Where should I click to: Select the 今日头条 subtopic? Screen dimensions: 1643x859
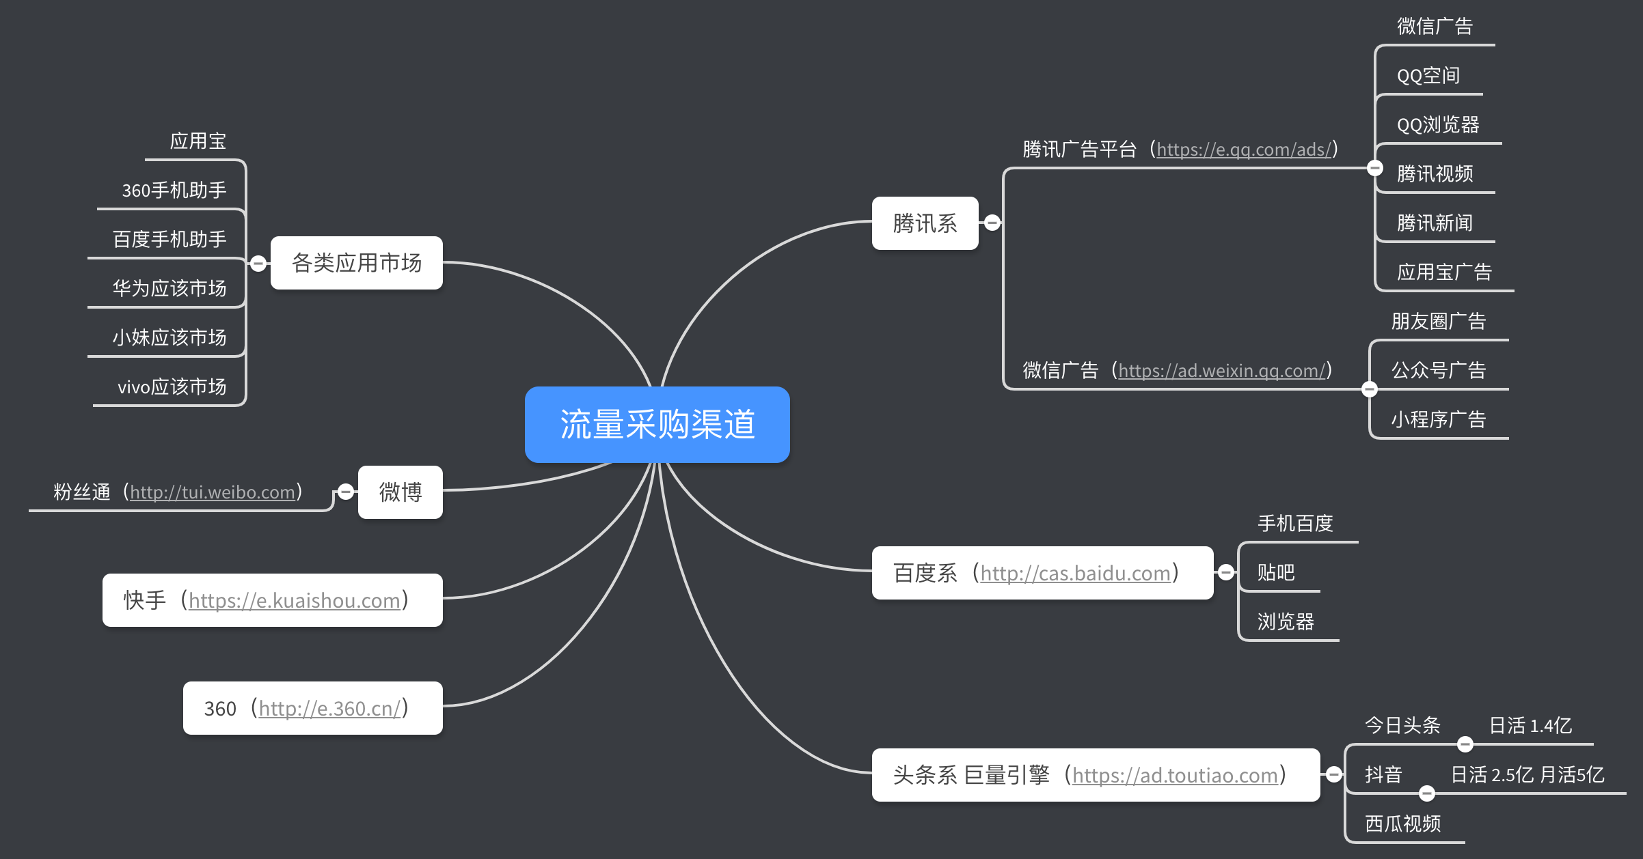pos(1402,726)
